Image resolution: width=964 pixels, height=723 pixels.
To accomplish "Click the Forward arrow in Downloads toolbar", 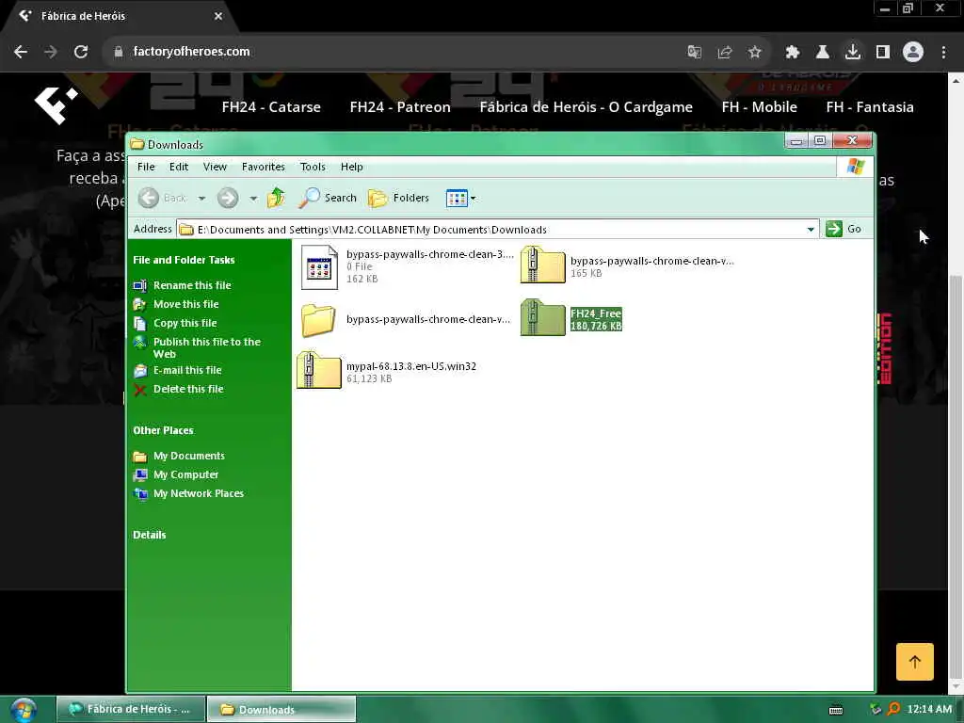I will tap(228, 198).
